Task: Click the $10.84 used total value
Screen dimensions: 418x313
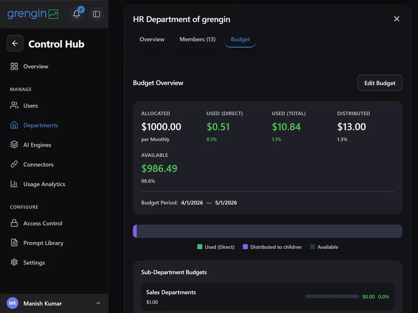Action: (286, 127)
